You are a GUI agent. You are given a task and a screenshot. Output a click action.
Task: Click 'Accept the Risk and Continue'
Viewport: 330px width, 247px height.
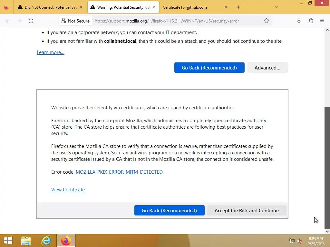point(247,210)
